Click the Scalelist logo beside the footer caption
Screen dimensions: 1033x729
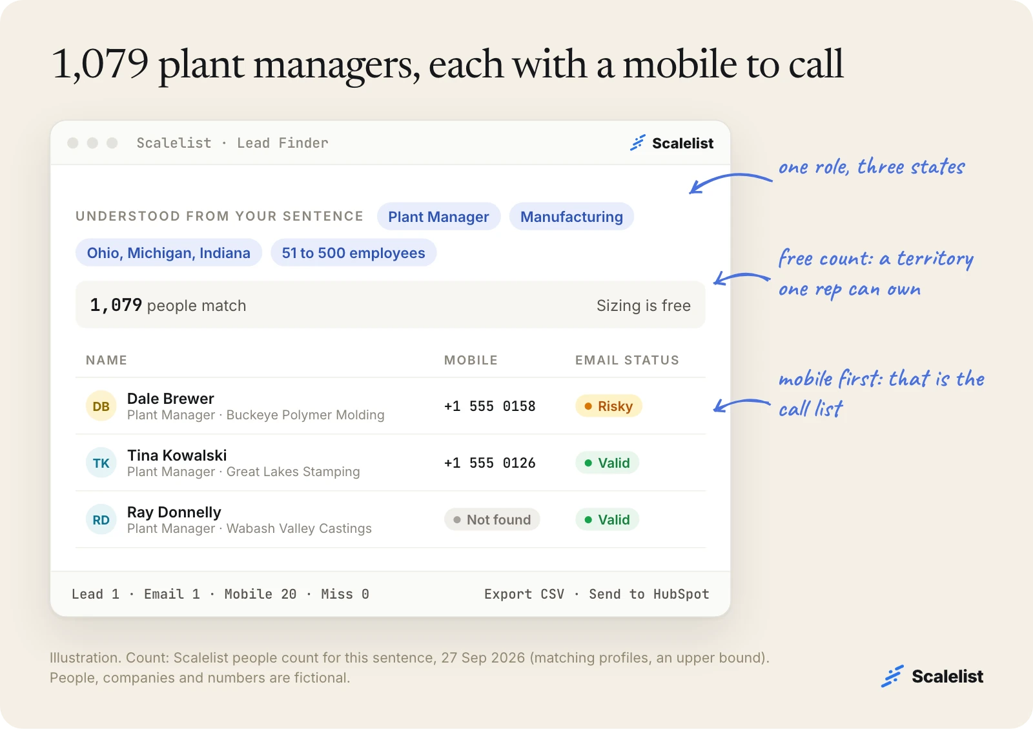click(x=932, y=676)
